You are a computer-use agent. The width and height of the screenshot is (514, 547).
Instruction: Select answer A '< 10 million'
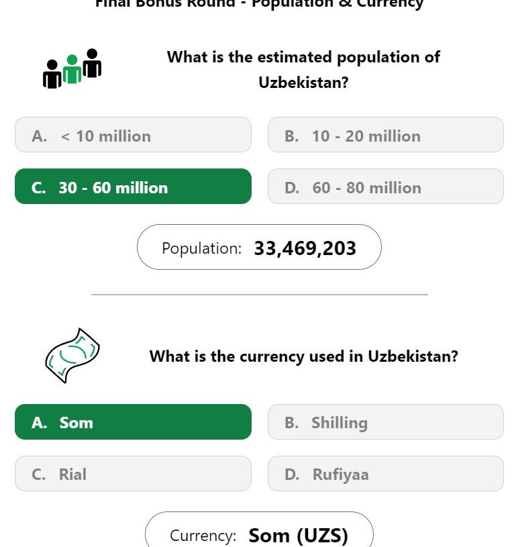pos(133,135)
